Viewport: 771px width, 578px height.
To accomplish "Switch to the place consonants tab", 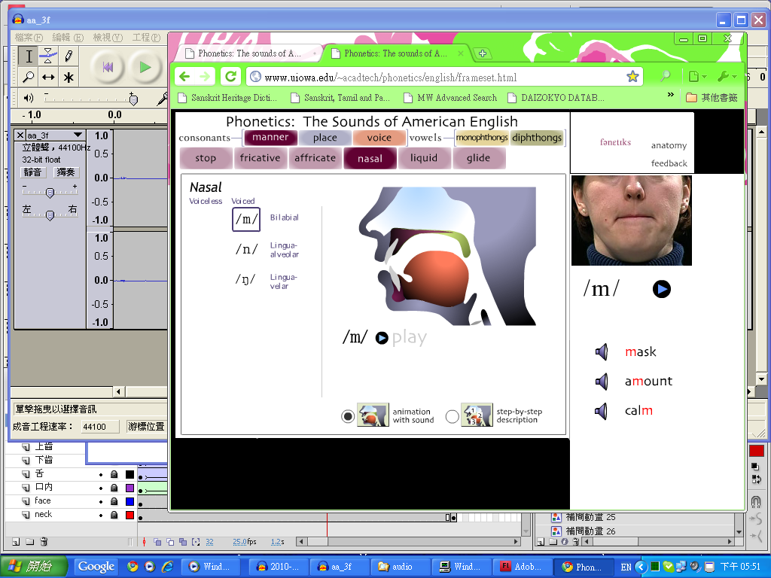I will tap(325, 138).
